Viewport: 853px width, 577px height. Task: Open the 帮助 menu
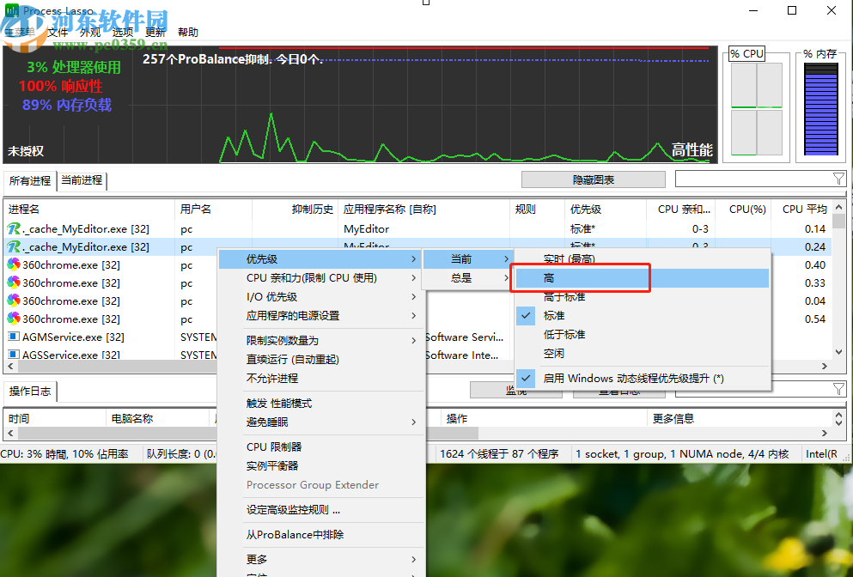pos(187,32)
